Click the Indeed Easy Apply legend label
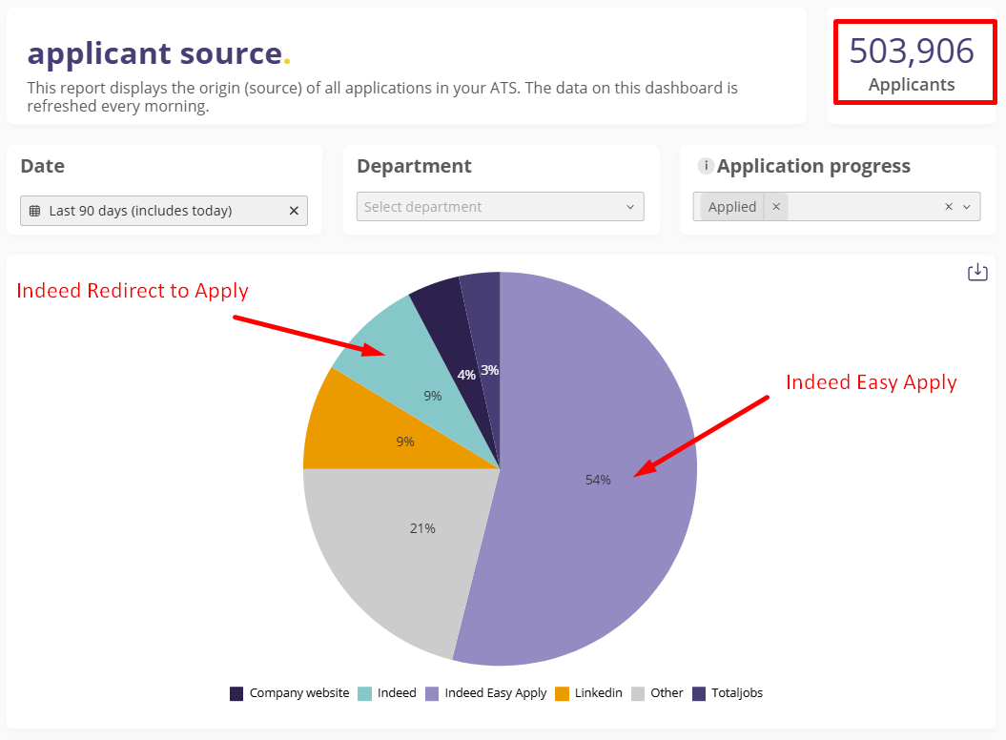The image size is (1006, 740). pos(495,693)
